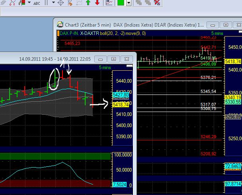
Task: Click the white 5345,54 level label
Action: (x=208, y=91)
